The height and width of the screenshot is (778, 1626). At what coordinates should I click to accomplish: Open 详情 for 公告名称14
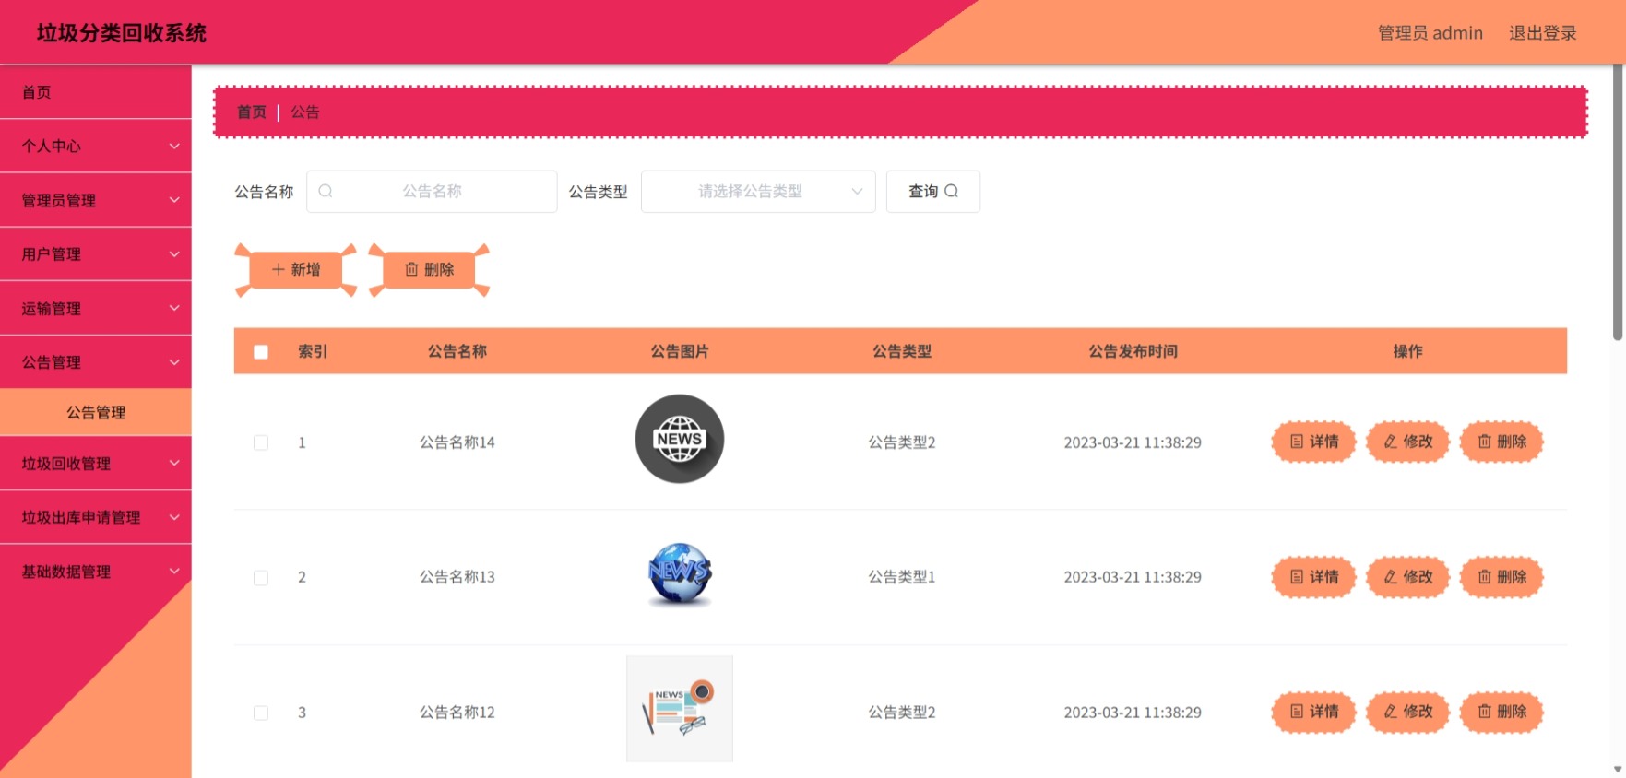point(1313,442)
